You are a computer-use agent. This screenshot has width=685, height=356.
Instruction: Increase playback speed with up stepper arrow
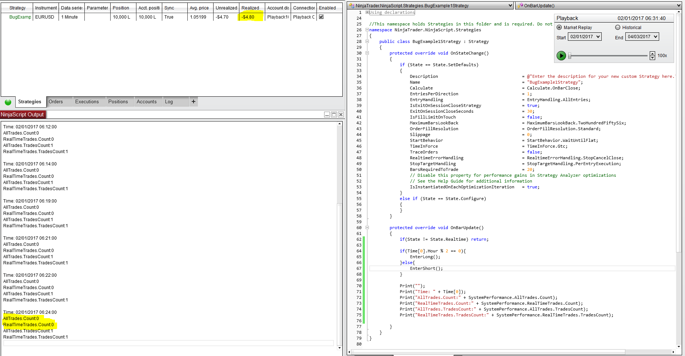point(652,54)
